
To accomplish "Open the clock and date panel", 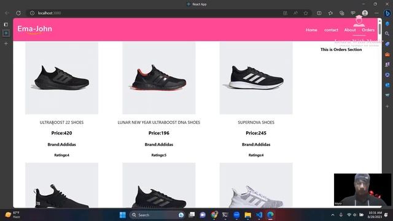I will (x=375, y=215).
